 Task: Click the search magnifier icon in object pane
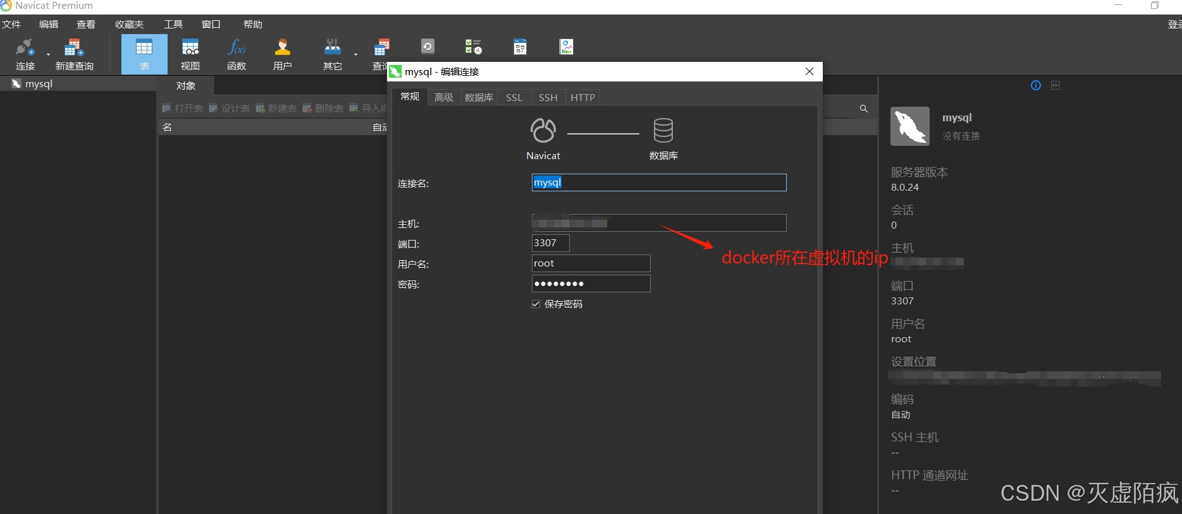[864, 109]
